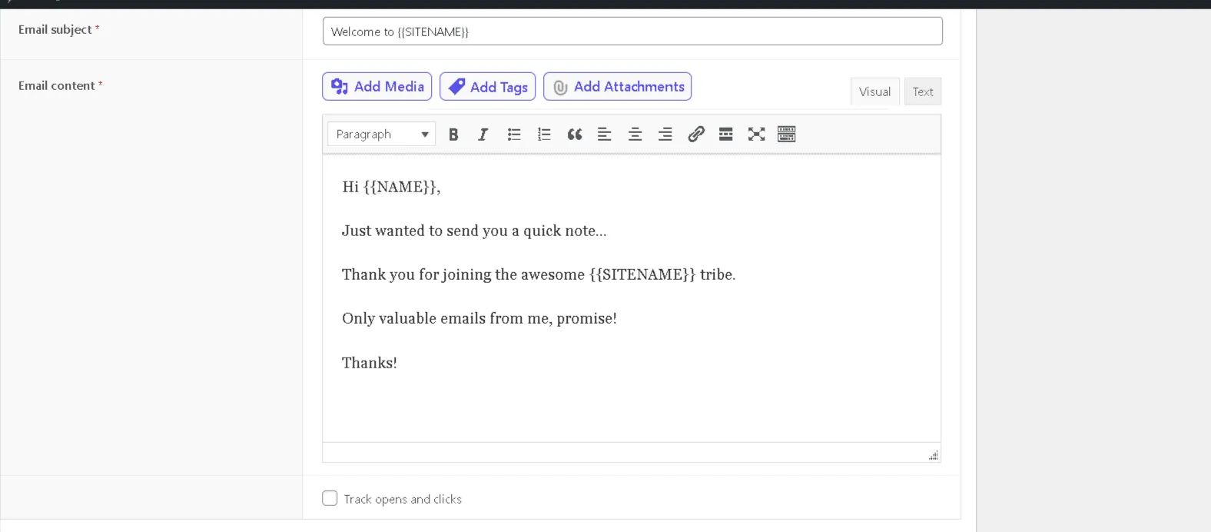Viewport: 1211px width, 532px height.
Task: Align text center
Action: 635,135
